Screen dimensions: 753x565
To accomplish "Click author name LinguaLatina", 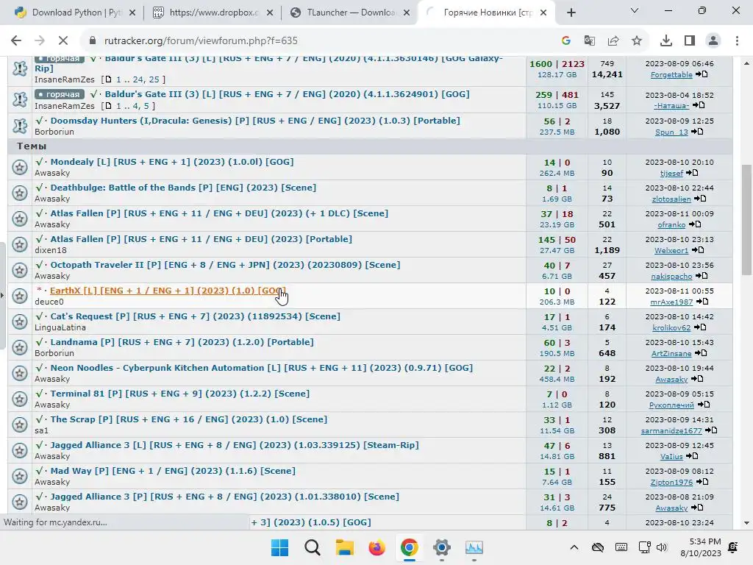I will (x=60, y=327).
